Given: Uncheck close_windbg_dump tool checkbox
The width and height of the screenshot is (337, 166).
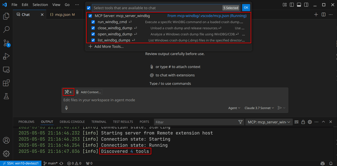Looking at the screenshot, I should 93,28.
